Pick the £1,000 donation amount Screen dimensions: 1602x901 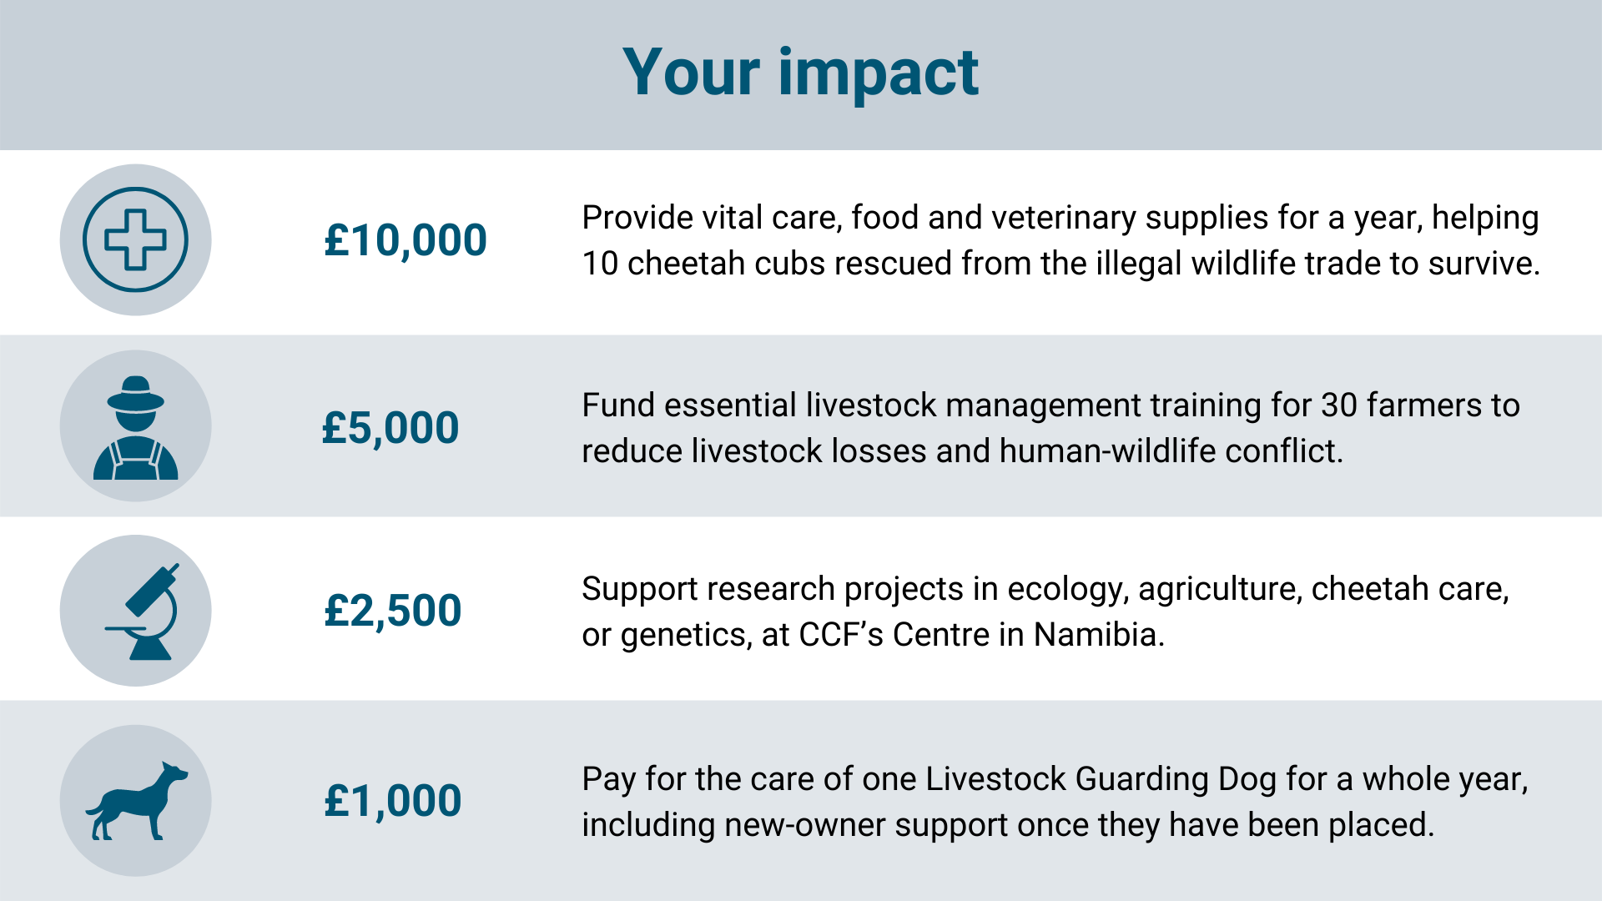click(x=392, y=801)
